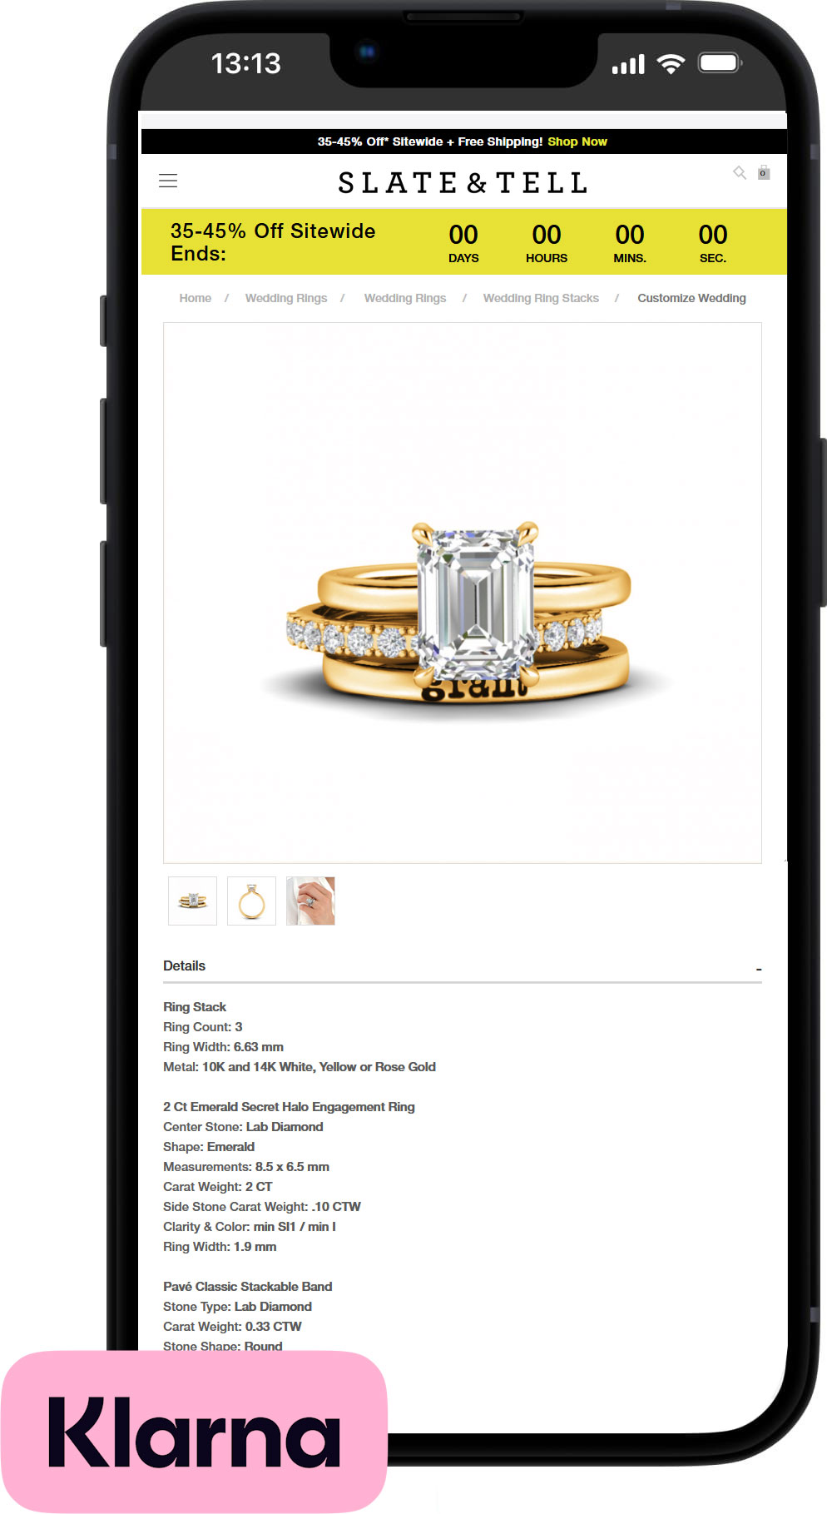Go to Home breadcrumb
The width and height of the screenshot is (827, 1514).
[196, 298]
